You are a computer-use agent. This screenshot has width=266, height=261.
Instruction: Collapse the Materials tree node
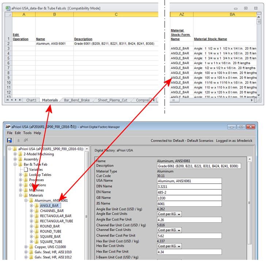point(20,195)
